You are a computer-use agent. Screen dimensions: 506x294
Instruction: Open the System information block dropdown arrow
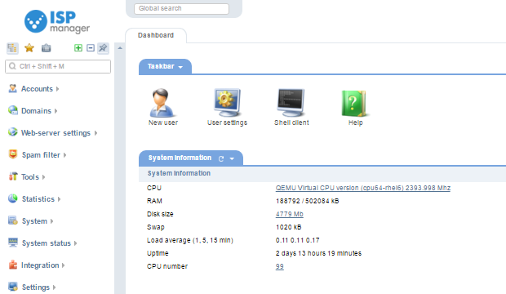[x=232, y=158]
